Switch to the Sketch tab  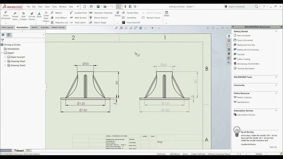point(34,27)
